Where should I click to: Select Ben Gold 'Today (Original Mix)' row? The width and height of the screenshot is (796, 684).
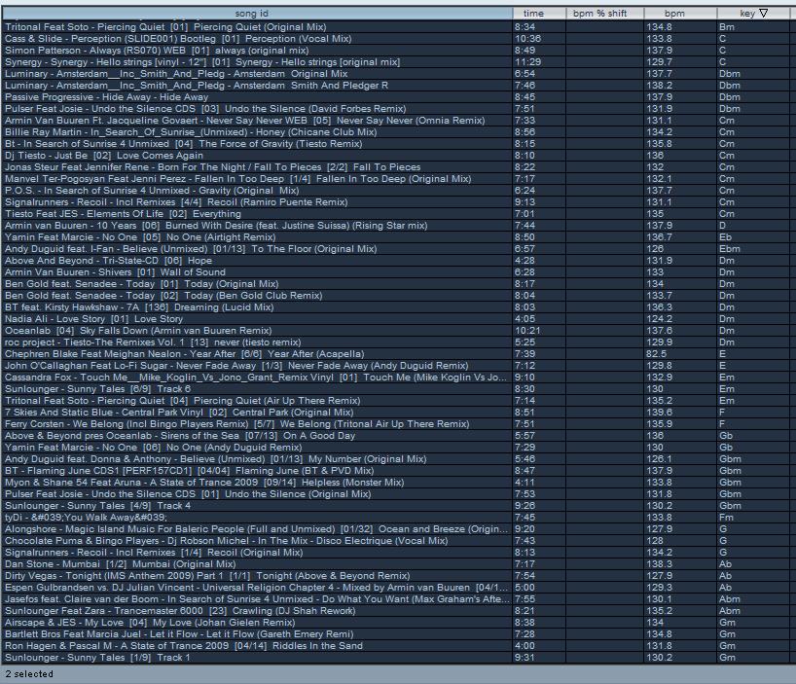coord(396,284)
